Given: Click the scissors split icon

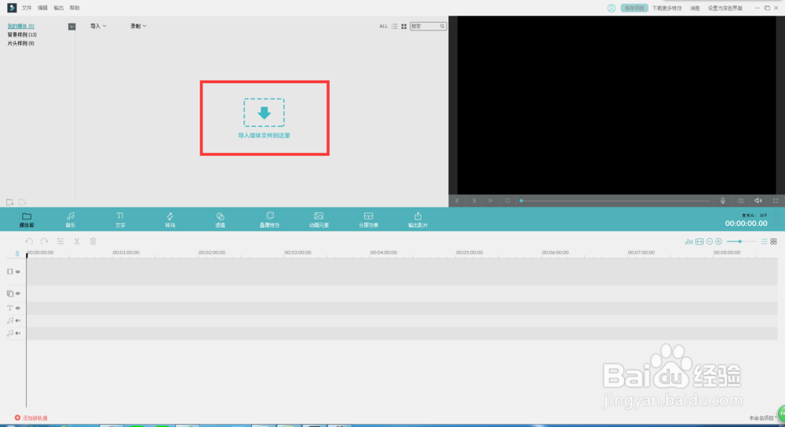Looking at the screenshot, I should [77, 241].
